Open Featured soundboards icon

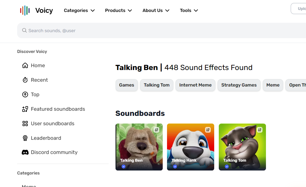point(25,109)
